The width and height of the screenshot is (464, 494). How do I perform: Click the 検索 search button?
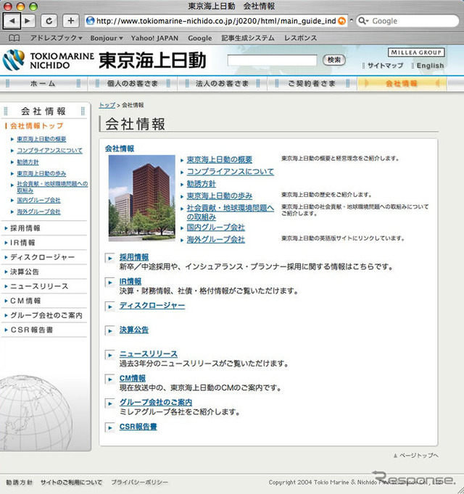tap(334, 60)
